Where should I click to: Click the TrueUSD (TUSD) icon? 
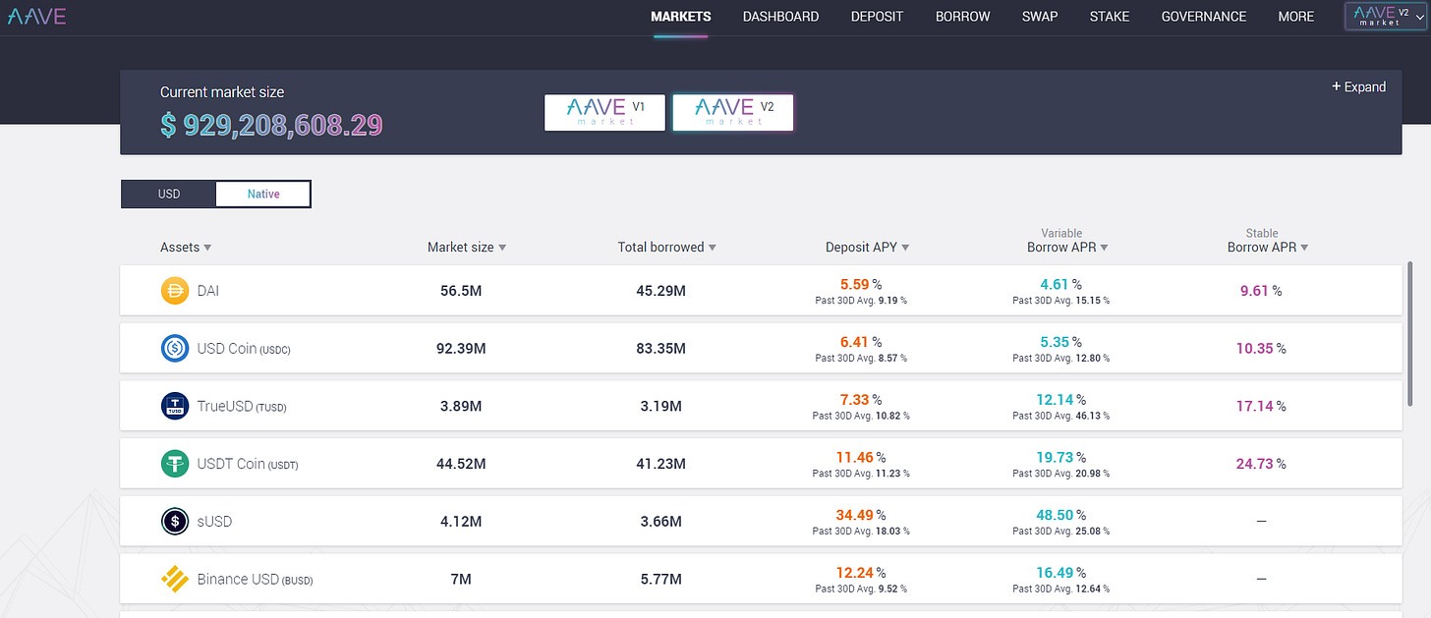pos(174,406)
